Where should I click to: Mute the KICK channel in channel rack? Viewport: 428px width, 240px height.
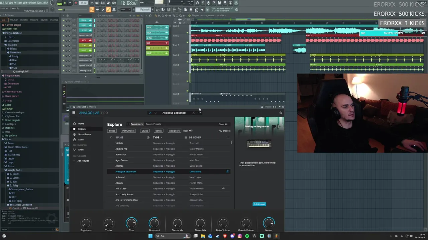pyautogui.click(x=63, y=40)
